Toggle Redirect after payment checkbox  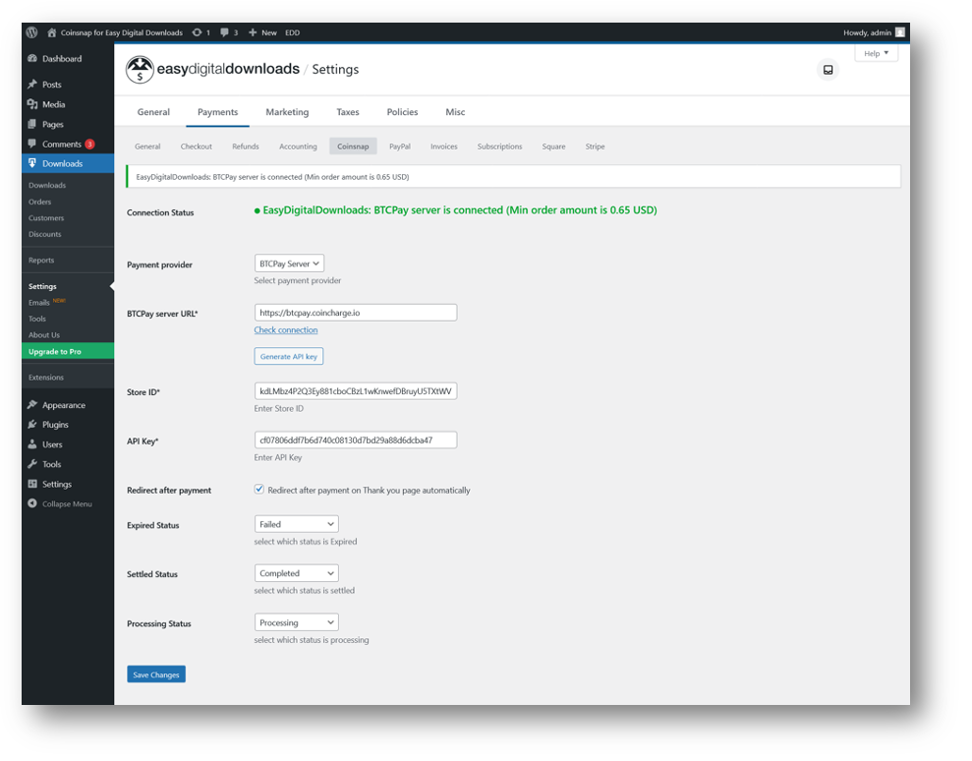click(259, 490)
